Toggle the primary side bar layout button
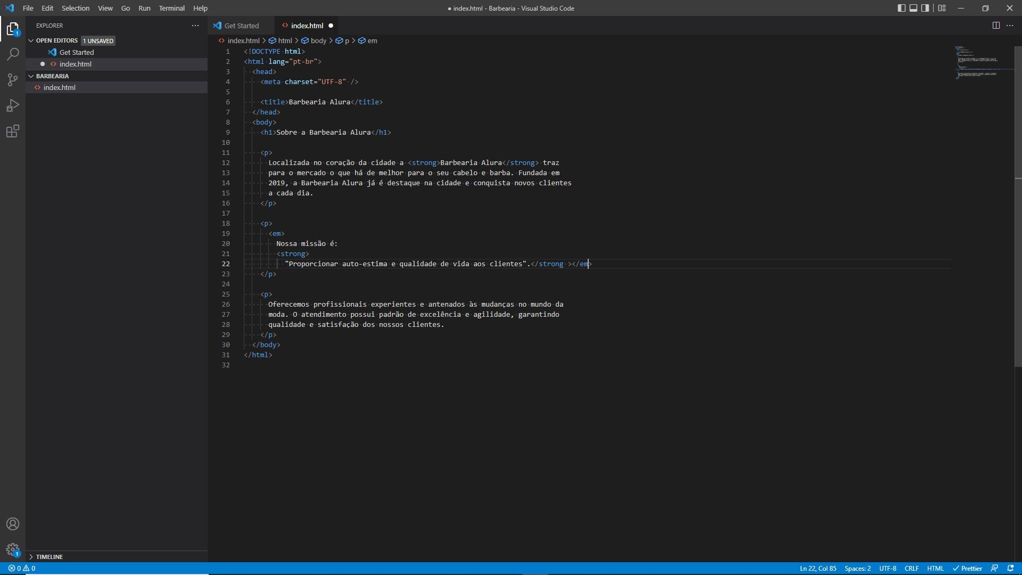This screenshot has width=1022, height=575. pyautogui.click(x=902, y=8)
